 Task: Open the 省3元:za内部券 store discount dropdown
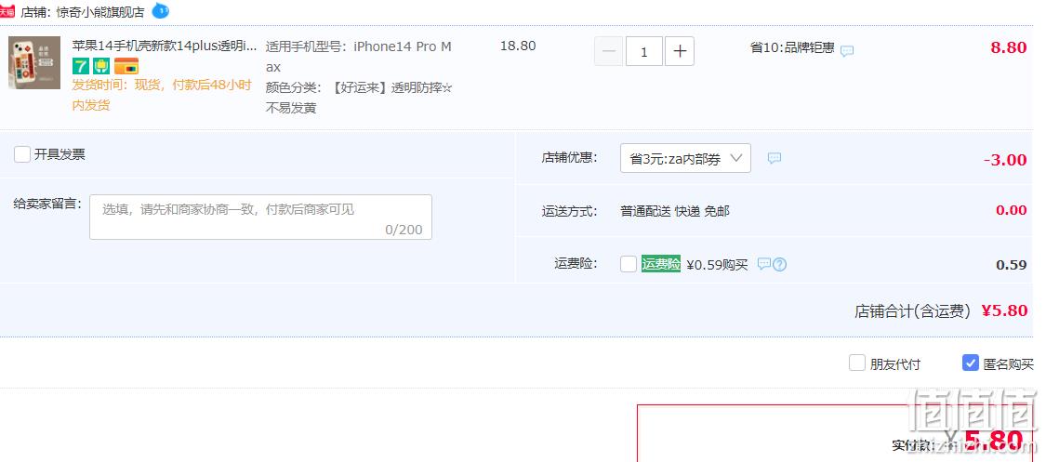[685, 159]
